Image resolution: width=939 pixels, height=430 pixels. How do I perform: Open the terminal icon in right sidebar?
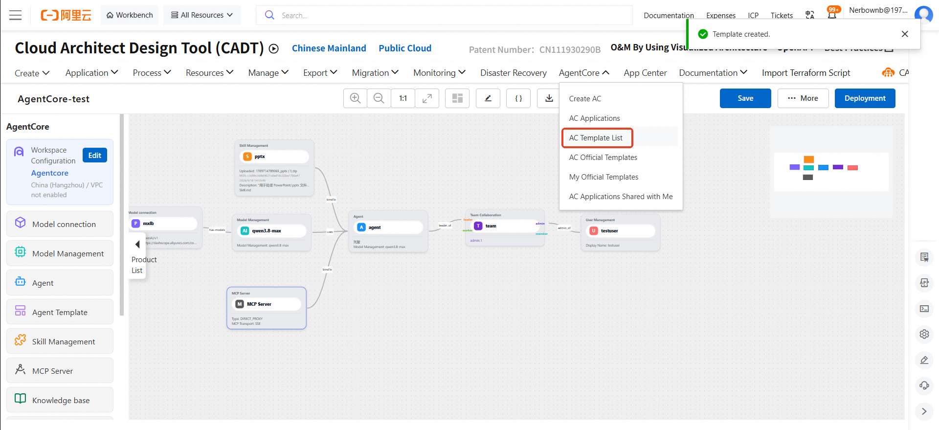924,309
